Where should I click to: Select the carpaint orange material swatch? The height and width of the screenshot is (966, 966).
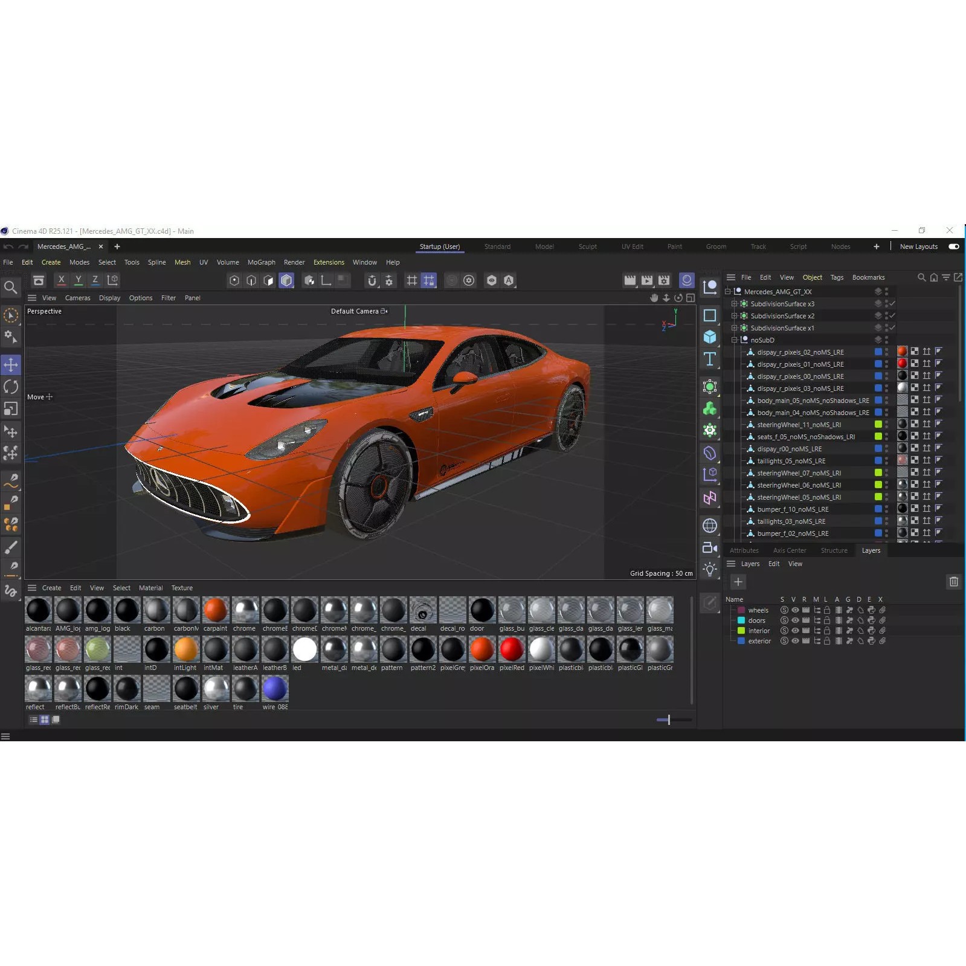(216, 610)
